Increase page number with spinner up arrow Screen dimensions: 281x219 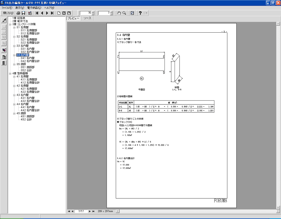111,12
